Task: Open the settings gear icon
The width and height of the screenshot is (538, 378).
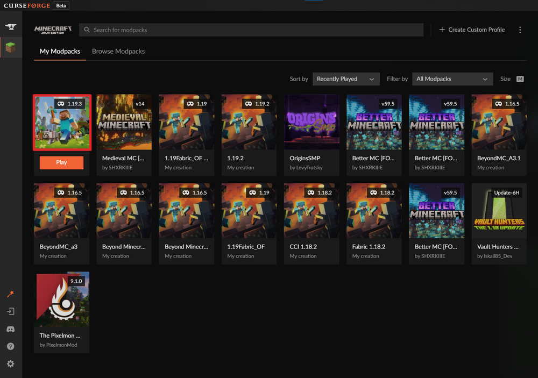Action: 10,364
